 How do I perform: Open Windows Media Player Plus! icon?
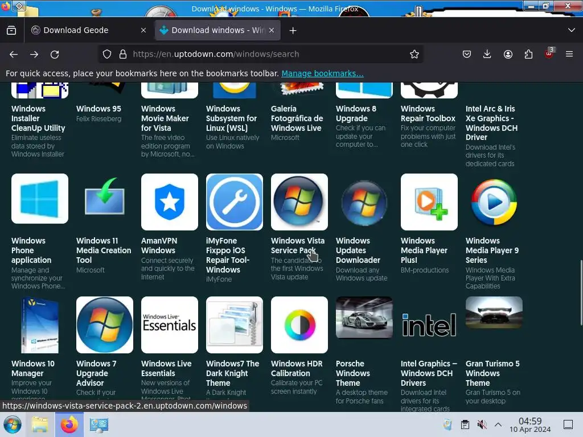[429, 202]
